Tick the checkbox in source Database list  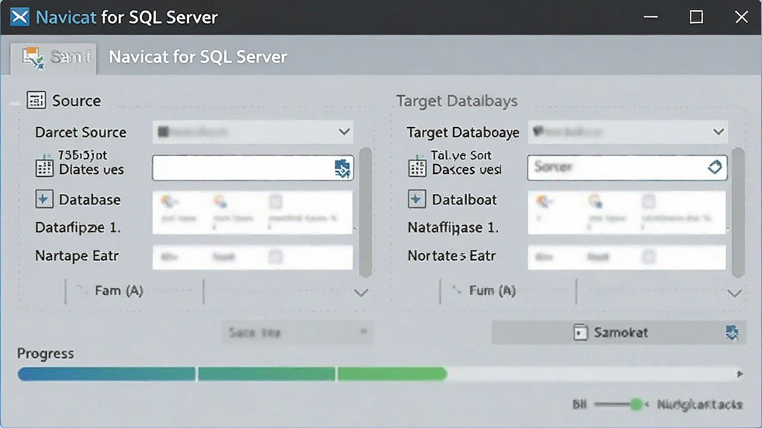pos(275,201)
